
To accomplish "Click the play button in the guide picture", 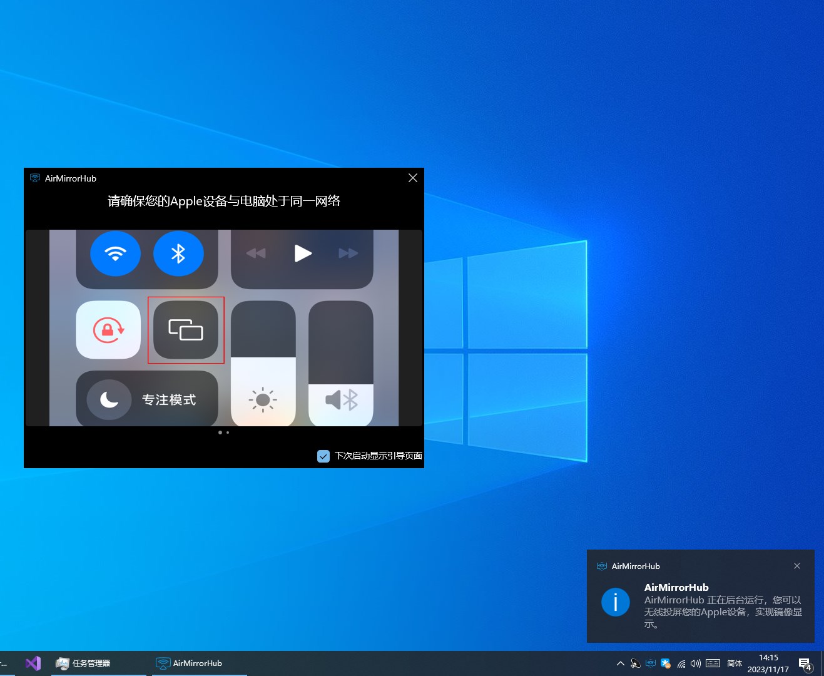I will click(303, 253).
